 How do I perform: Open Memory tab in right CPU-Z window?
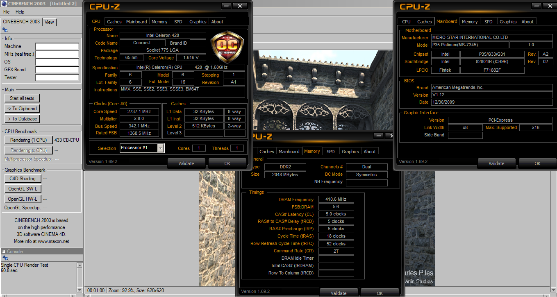click(x=470, y=22)
